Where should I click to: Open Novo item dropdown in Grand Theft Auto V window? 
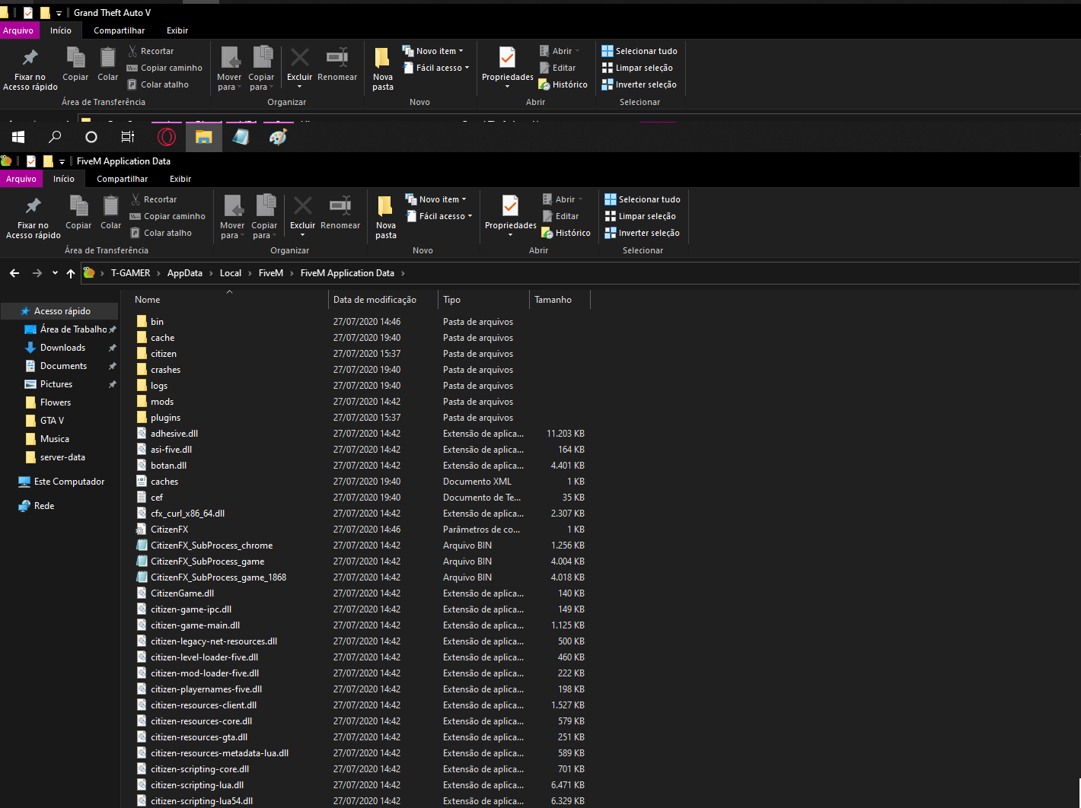(x=432, y=51)
